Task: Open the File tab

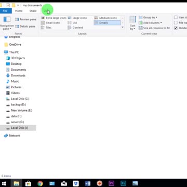Action: pos(5,11)
